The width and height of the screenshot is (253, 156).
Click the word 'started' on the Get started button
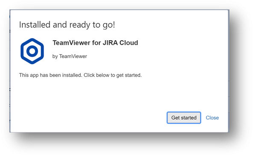click(188, 118)
